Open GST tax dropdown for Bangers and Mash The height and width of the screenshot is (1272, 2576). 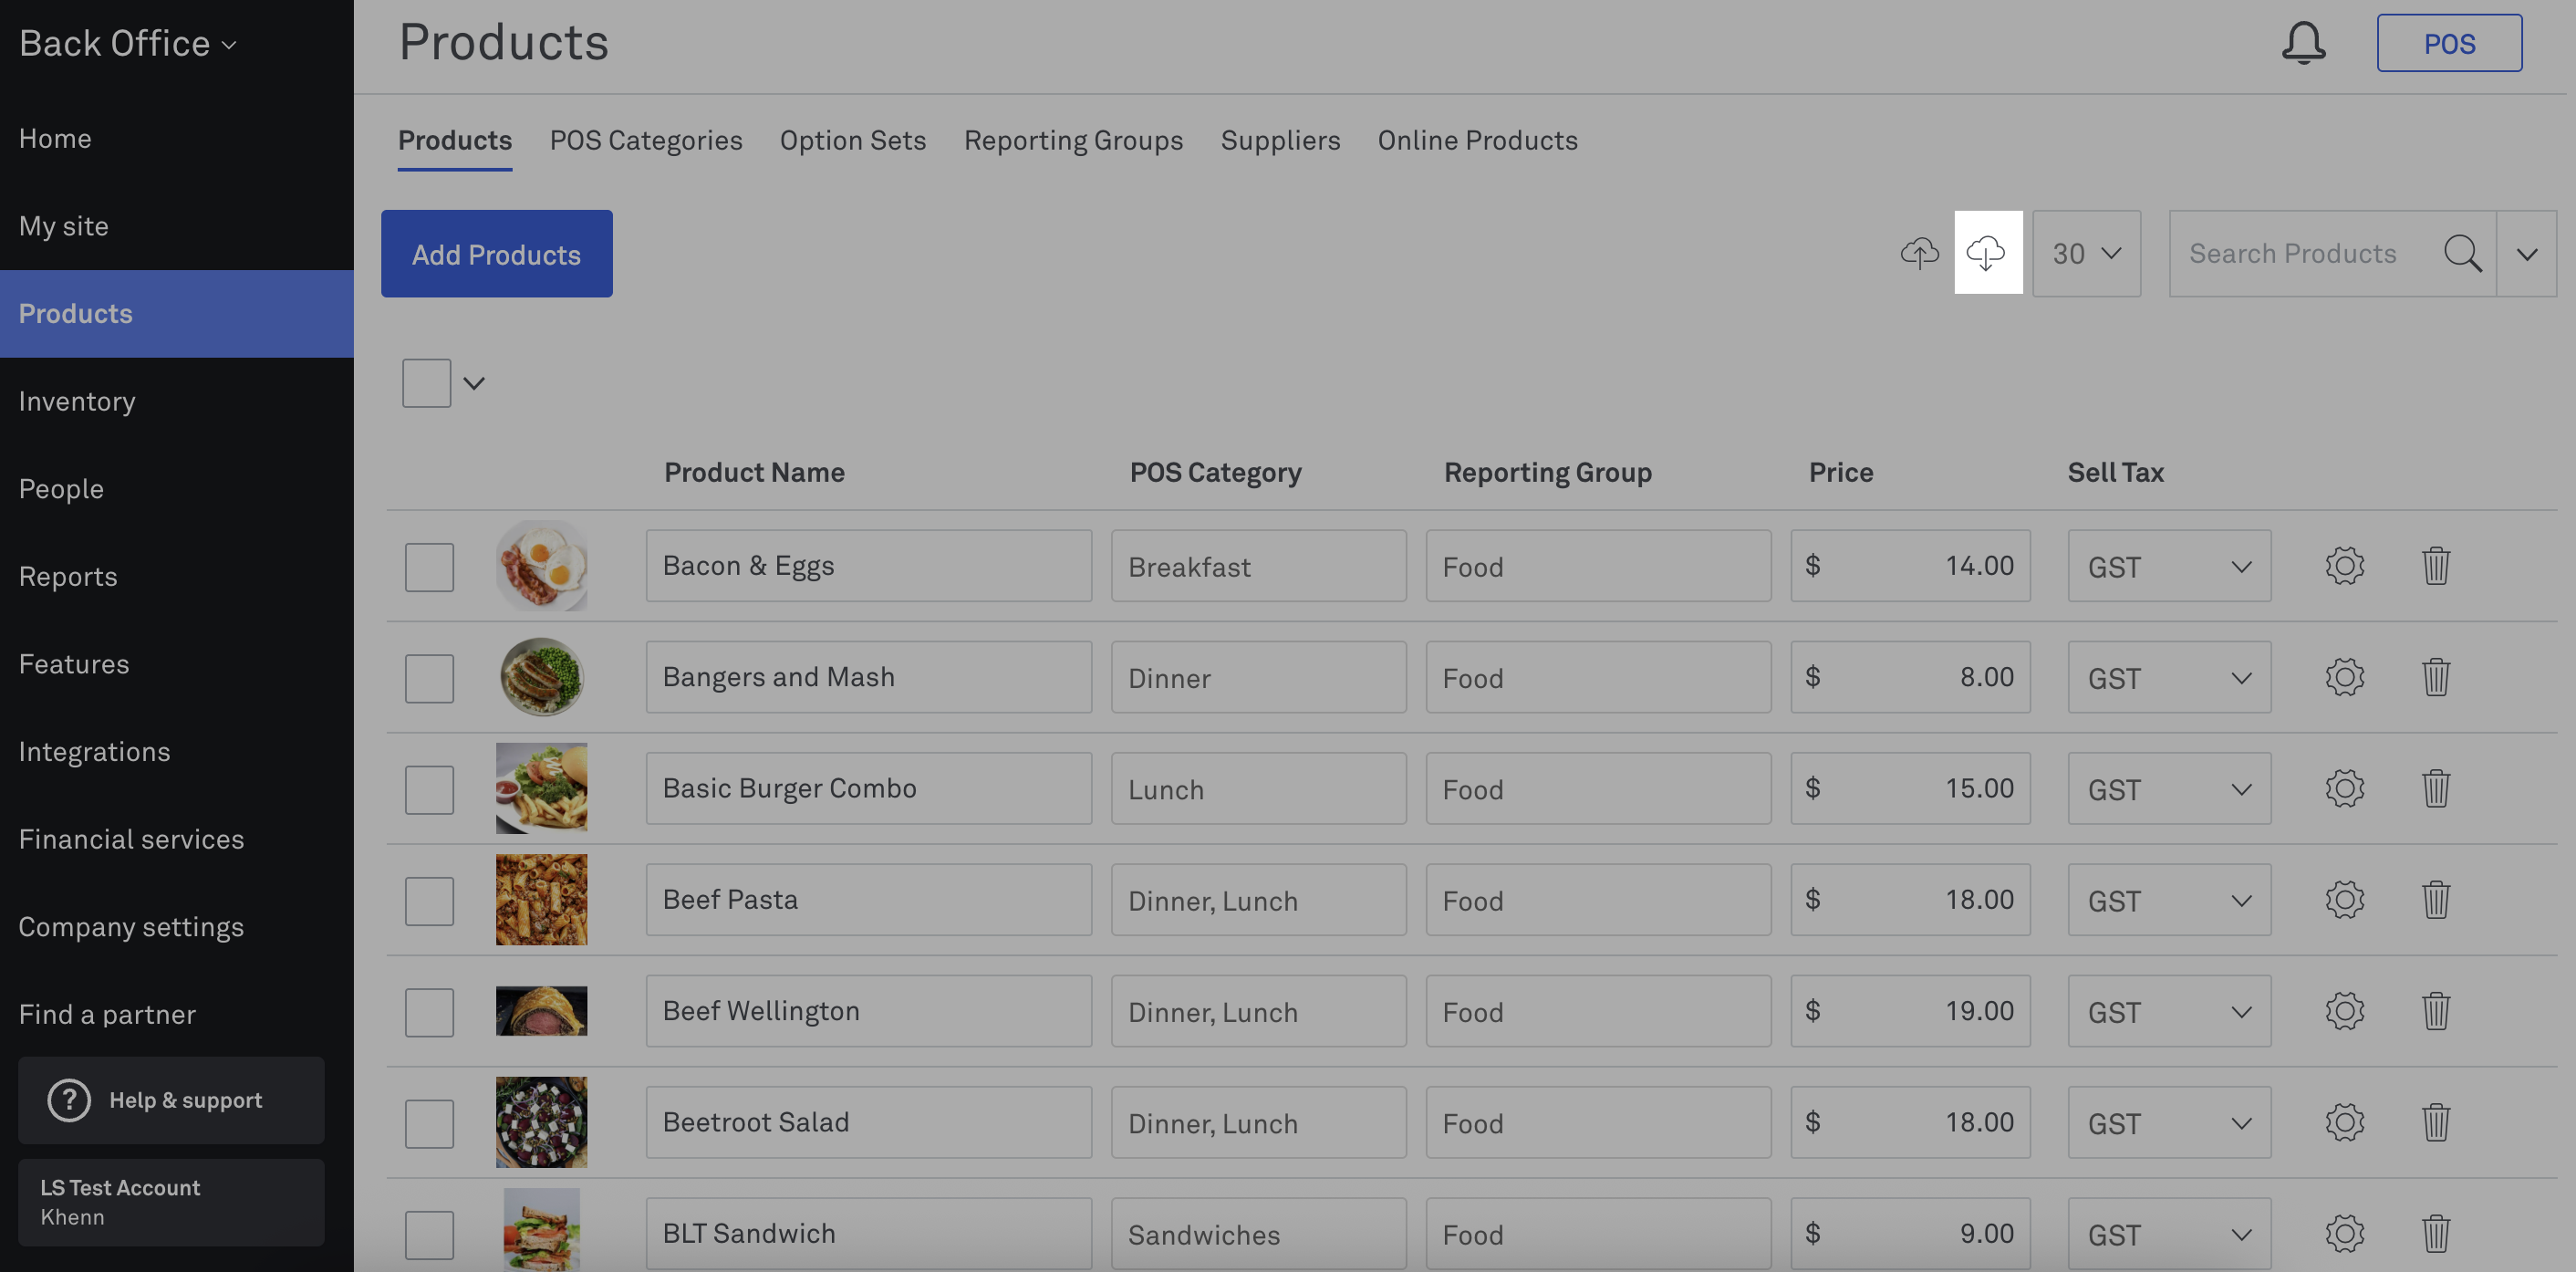pos(2169,677)
